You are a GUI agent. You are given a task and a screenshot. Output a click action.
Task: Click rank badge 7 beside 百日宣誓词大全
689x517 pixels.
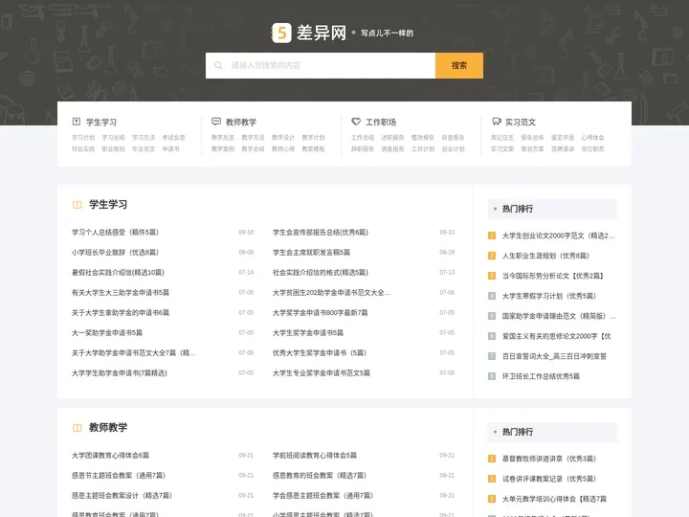492,356
